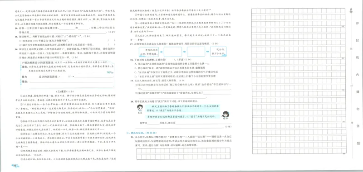Click the question number 16 text
The height and width of the screenshot is (172, 363).
pos(16,49)
